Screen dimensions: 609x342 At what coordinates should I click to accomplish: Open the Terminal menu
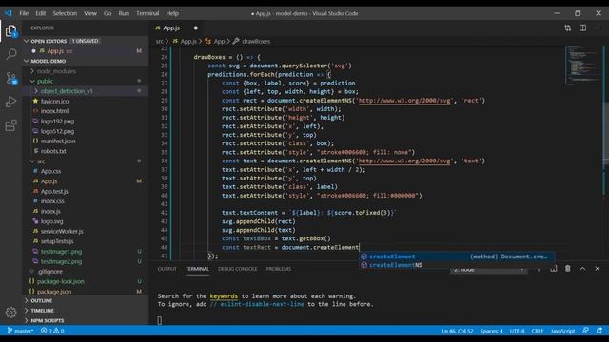(x=147, y=13)
